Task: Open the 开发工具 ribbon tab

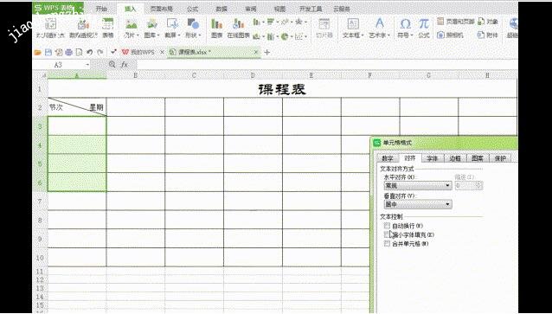Action: click(311, 10)
